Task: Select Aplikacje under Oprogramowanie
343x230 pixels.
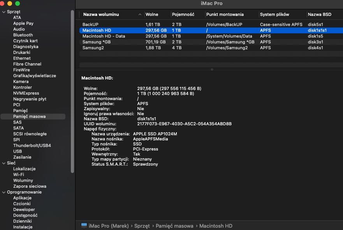Action: [22, 198]
